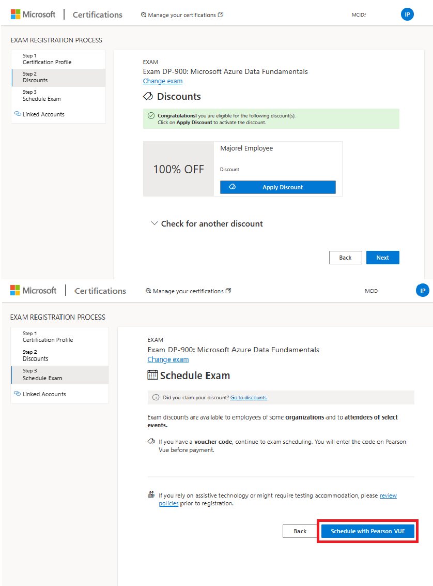Open Manage your certifications in bottom header

click(188, 291)
